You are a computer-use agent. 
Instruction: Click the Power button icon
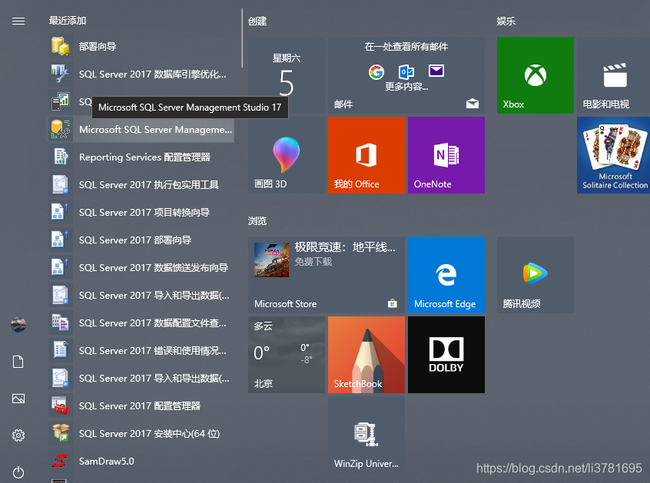click(18, 472)
